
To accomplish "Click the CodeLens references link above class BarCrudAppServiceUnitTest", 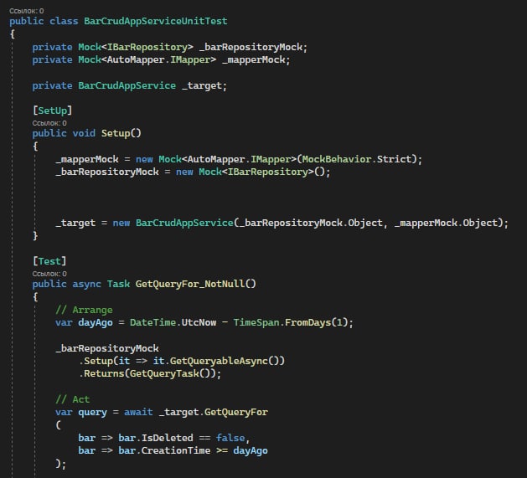I will (26, 11).
